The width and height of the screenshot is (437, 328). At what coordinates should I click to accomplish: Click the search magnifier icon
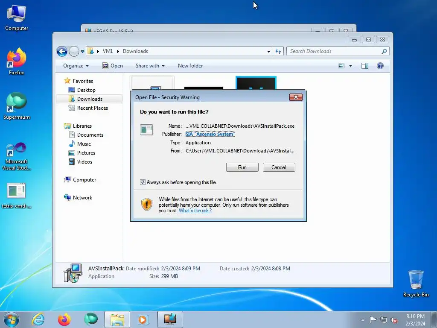(385, 51)
